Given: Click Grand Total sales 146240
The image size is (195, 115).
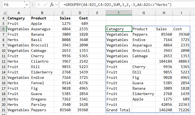Looking at the screenshot, I should coord(164,110).
